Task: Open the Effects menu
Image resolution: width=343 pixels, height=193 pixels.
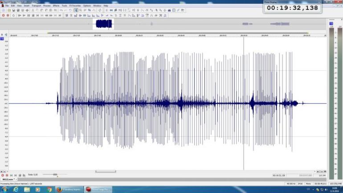Action: tap(56, 5)
